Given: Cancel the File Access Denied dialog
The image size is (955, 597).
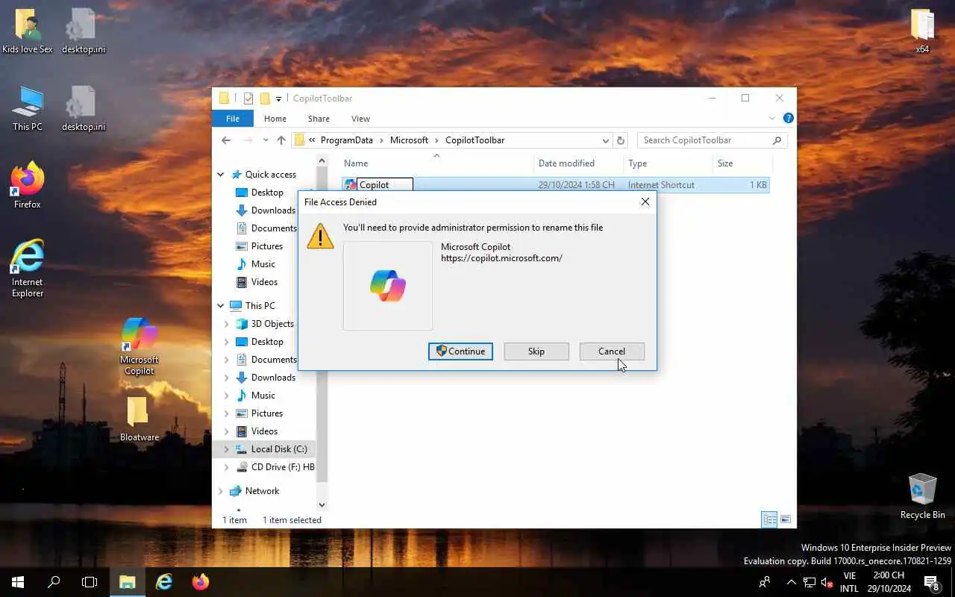Looking at the screenshot, I should (x=612, y=351).
